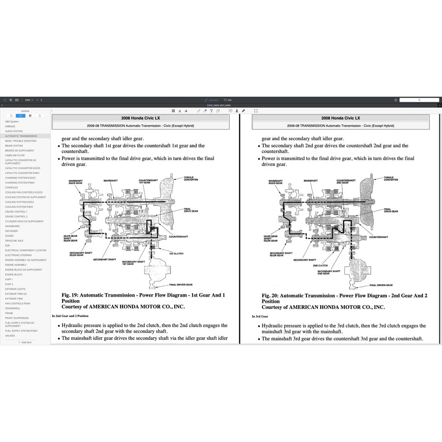Image resolution: width=442 pixels, height=442 pixels.
Task: Open AUTOMATIC TRANSMISSION in the outline
Action: coord(21,136)
